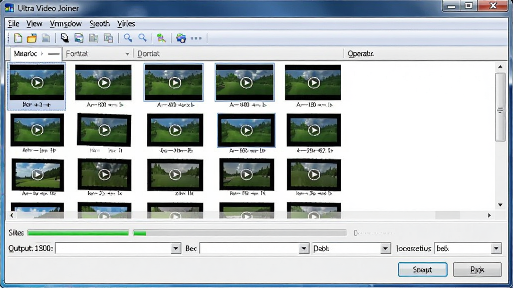Select the third-row thumbnail with bright cloudy sky

[x=38, y=174]
